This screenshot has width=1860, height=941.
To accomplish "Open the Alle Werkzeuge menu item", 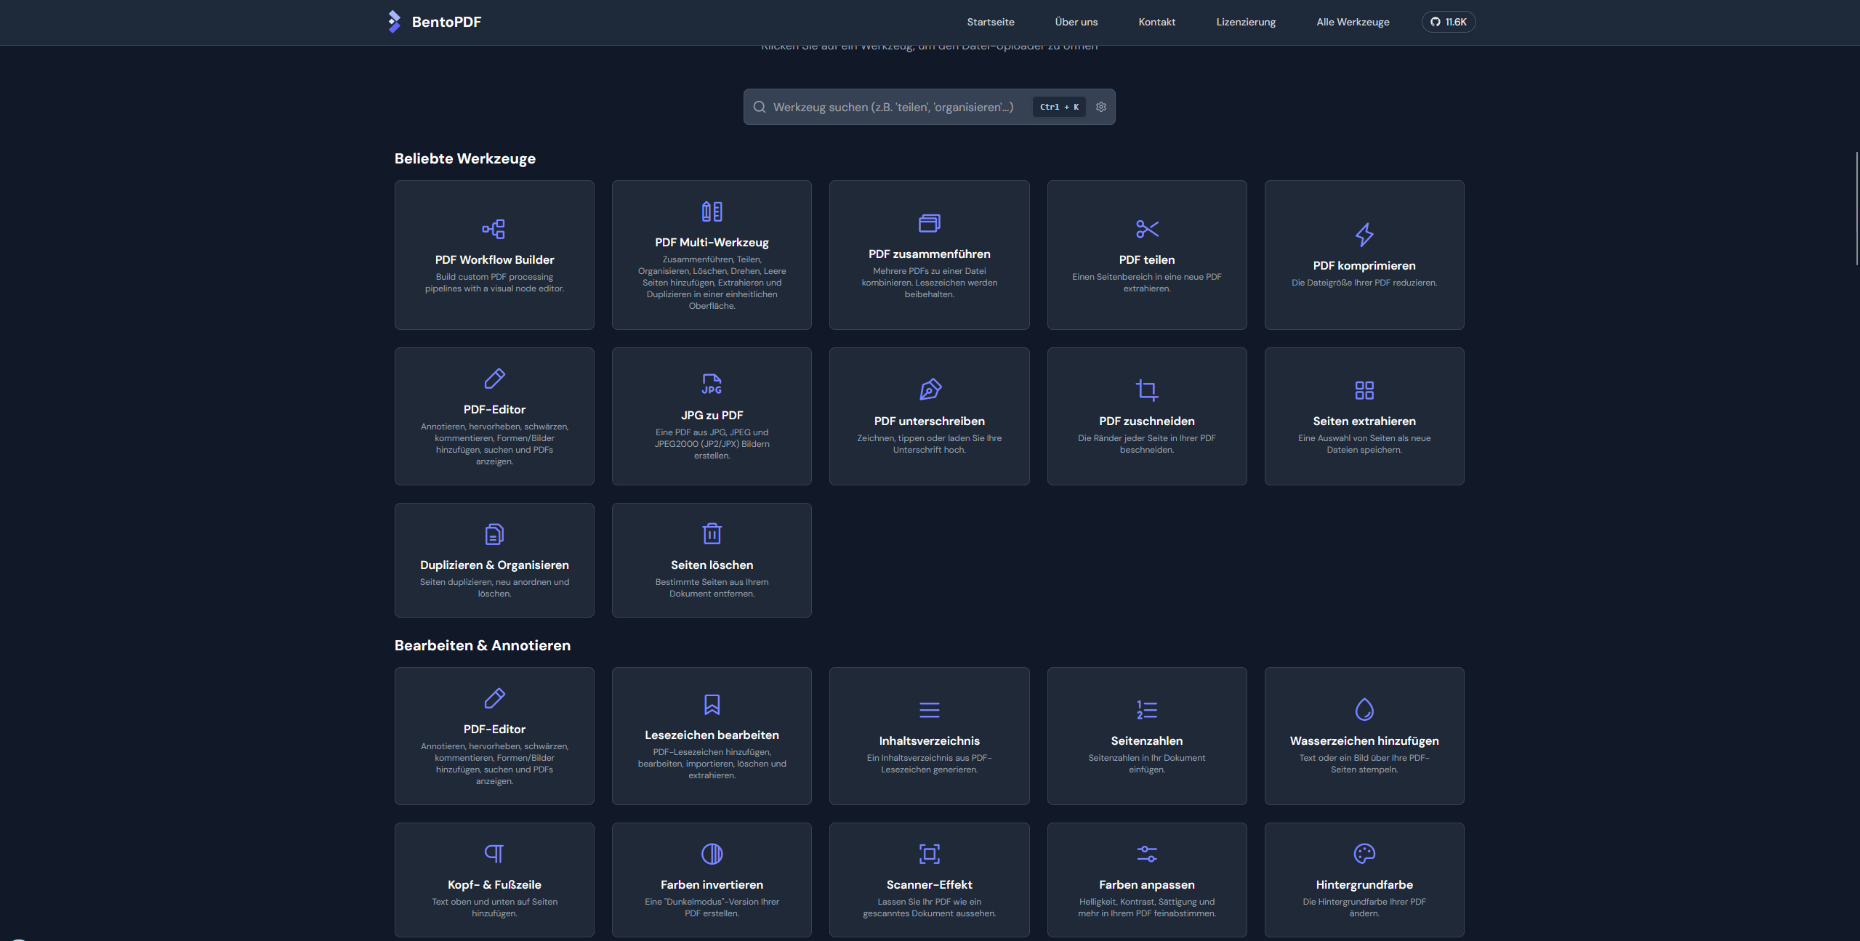I will (1352, 22).
